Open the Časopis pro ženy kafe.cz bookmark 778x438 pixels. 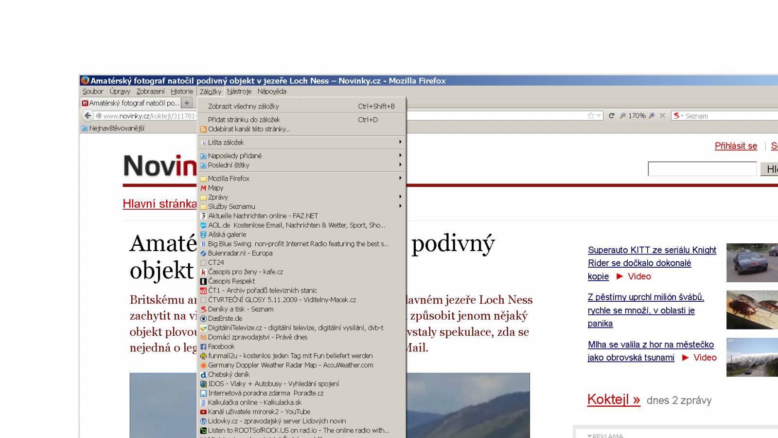tap(301, 272)
